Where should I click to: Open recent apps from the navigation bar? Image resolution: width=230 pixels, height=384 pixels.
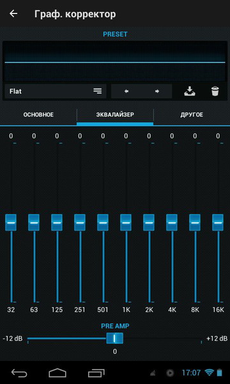click(96, 373)
